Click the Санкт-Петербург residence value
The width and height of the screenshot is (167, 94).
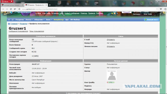pyautogui.click(x=38, y=80)
